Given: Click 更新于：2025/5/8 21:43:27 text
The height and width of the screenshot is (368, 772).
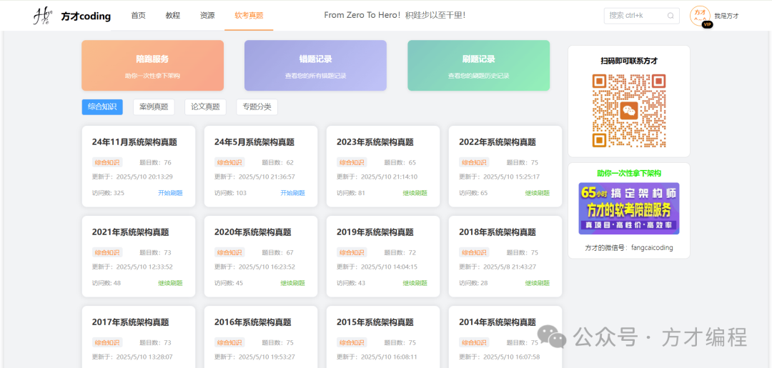Looking at the screenshot, I should click(x=498, y=267).
